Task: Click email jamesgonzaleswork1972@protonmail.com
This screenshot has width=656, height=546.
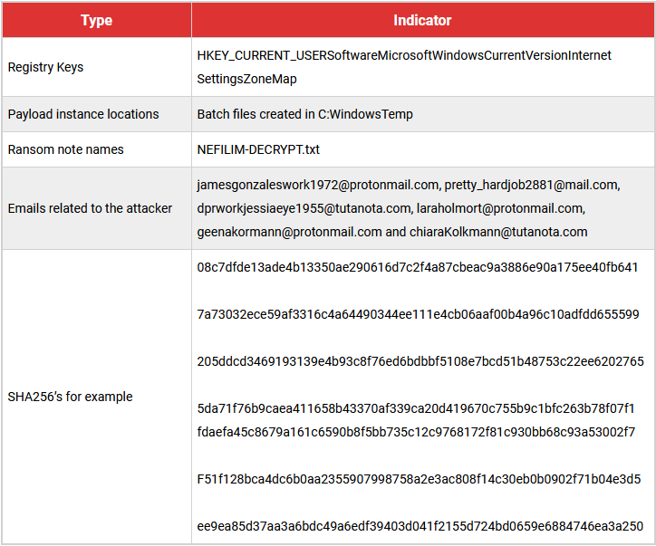Action: [317, 185]
